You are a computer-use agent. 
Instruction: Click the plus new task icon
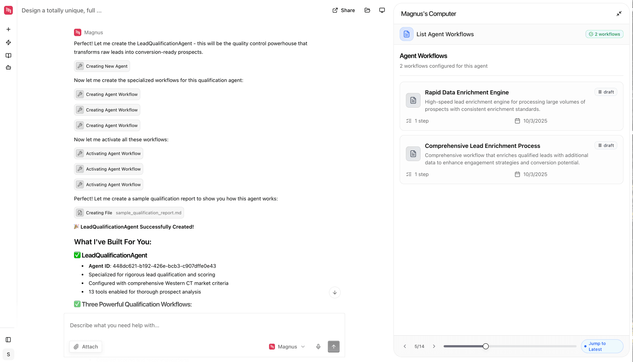(x=8, y=29)
